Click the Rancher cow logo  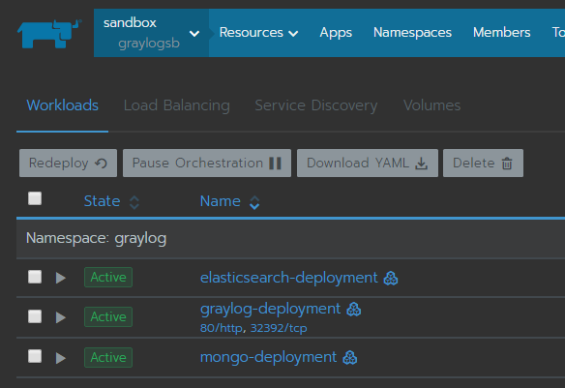[49, 34]
